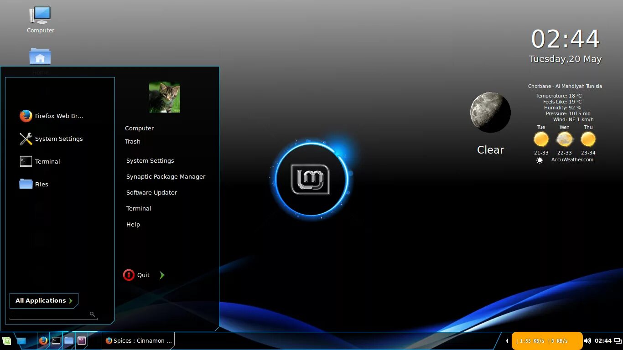623x350 pixels.
Task: Click the red Quit power icon
Action: 129,275
